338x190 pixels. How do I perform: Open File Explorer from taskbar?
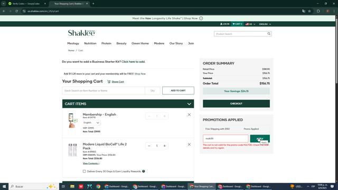tap(72, 186)
